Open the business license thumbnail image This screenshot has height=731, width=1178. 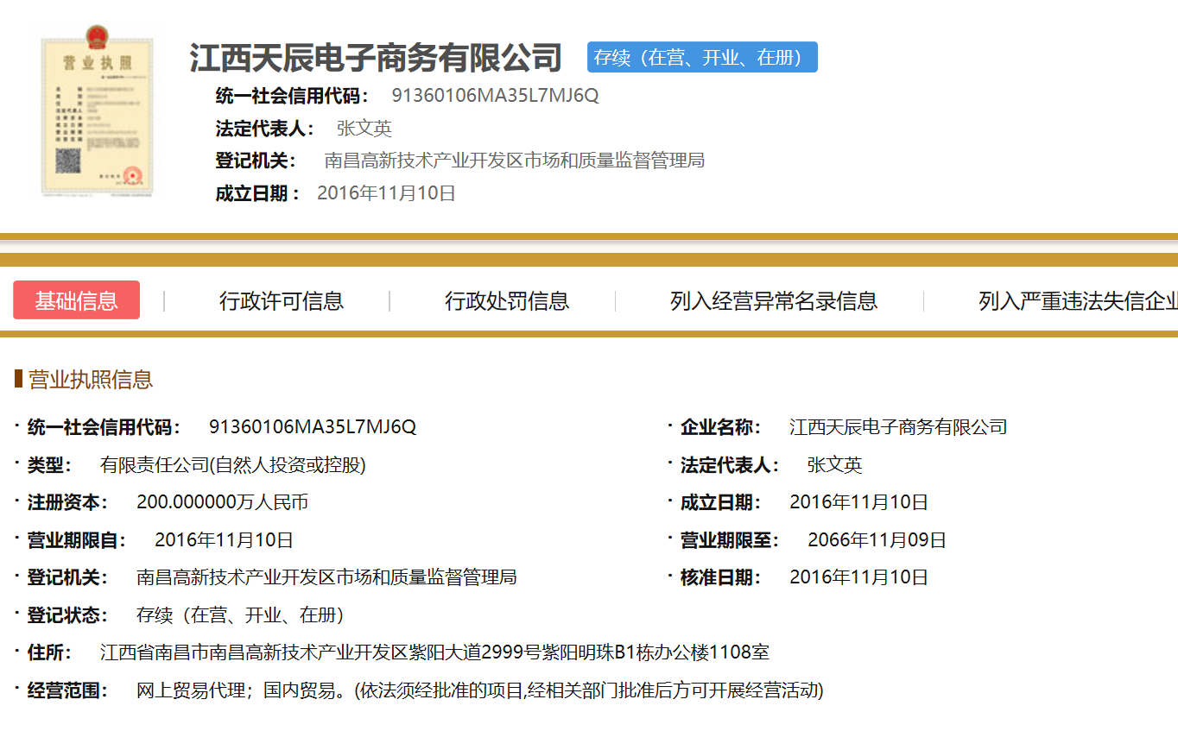tap(97, 113)
